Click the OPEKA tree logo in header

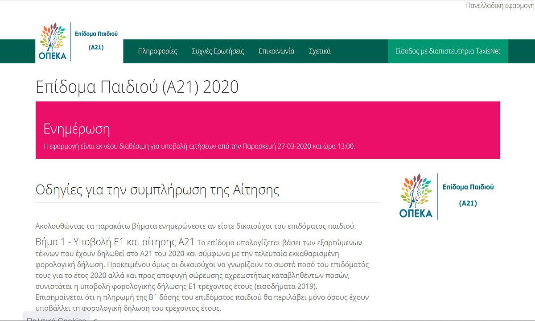(53, 41)
